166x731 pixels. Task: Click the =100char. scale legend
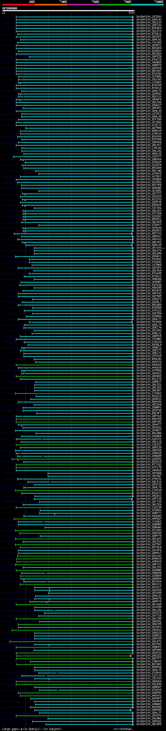pos(123,729)
